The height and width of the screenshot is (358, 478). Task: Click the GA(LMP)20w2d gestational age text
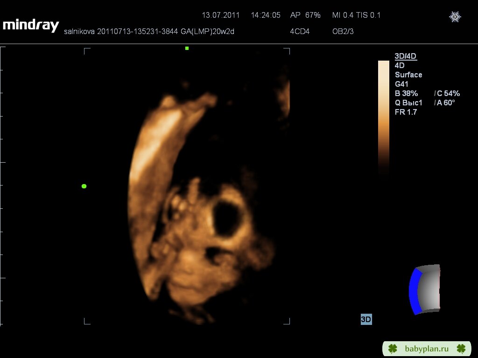(x=207, y=32)
